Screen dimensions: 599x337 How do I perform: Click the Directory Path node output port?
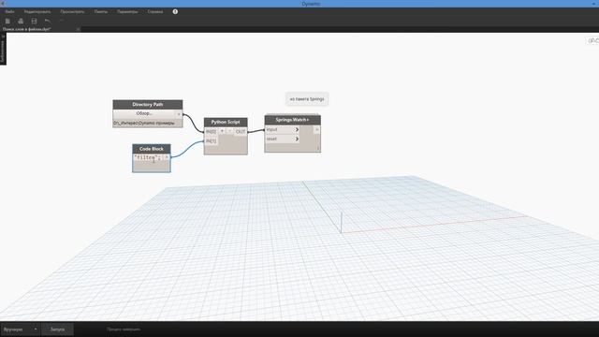tap(179, 114)
